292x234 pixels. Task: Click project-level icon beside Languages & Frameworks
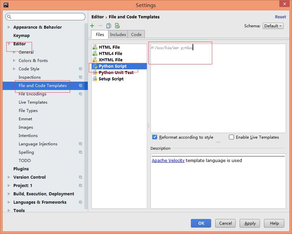coord(80,202)
